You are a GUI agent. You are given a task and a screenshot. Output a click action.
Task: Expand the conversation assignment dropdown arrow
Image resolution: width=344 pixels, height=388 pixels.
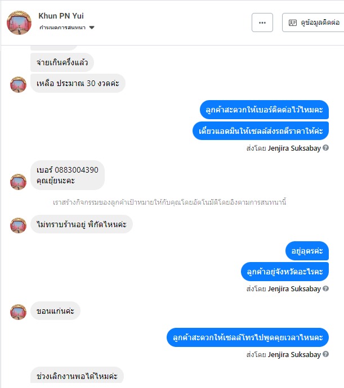click(x=92, y=28)
